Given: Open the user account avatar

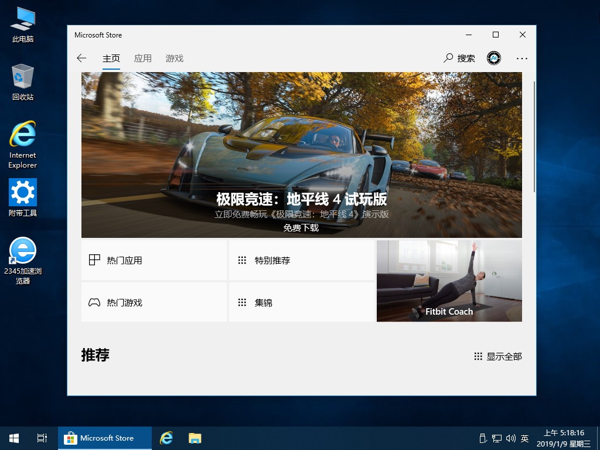Looking at the screenshot, I should pos(493,58).
